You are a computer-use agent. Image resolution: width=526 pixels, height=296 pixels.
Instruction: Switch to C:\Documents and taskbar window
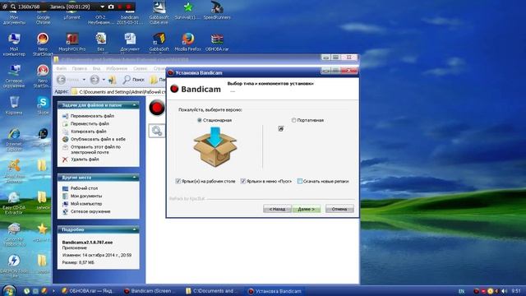click(x=212, y=291)
